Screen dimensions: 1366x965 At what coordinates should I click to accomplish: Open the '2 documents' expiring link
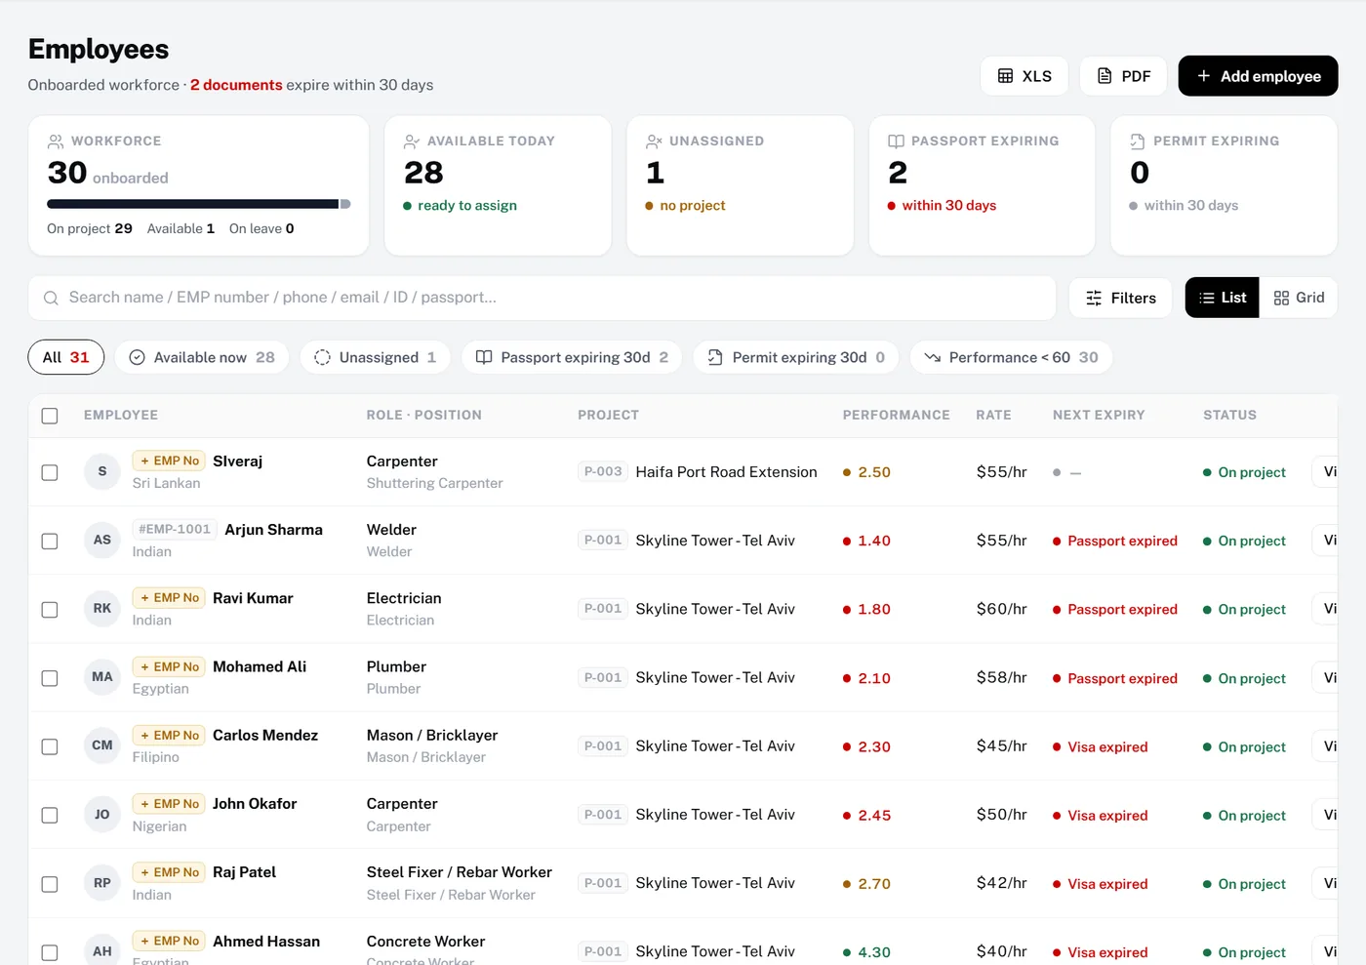point(236,85)
